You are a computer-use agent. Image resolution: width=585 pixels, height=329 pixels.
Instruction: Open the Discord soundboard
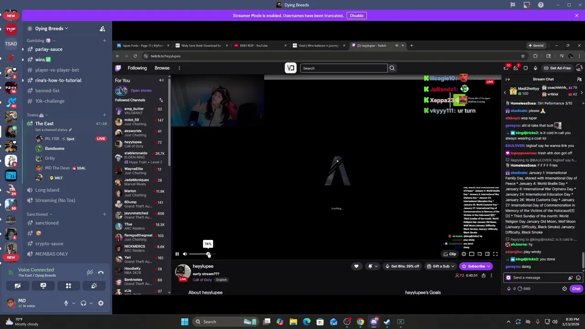tap(94, 286)
